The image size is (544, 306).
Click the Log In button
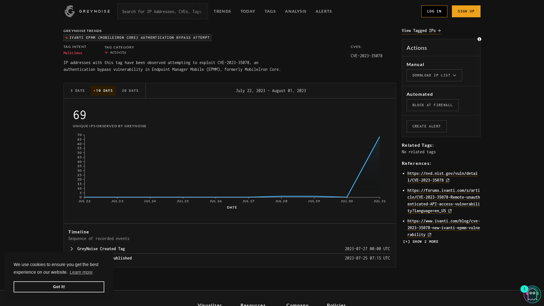tap(434, 11)
